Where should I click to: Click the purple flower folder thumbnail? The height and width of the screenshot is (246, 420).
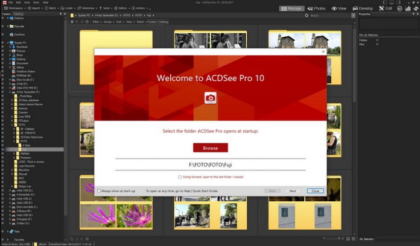116,203
